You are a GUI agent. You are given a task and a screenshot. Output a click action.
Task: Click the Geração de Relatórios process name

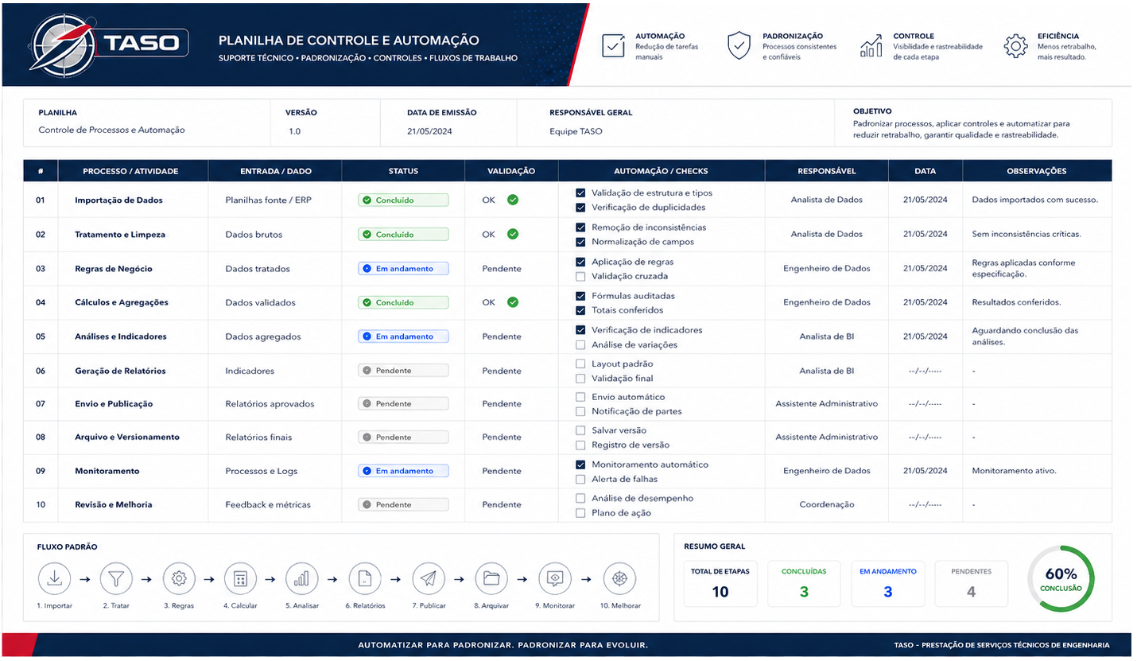click(x=121, y=371)
